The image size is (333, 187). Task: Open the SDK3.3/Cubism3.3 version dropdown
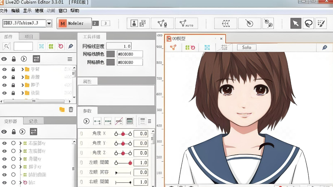(49, 23)
